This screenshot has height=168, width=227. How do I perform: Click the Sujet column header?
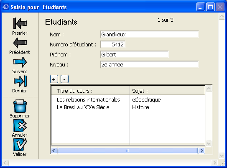167,91
